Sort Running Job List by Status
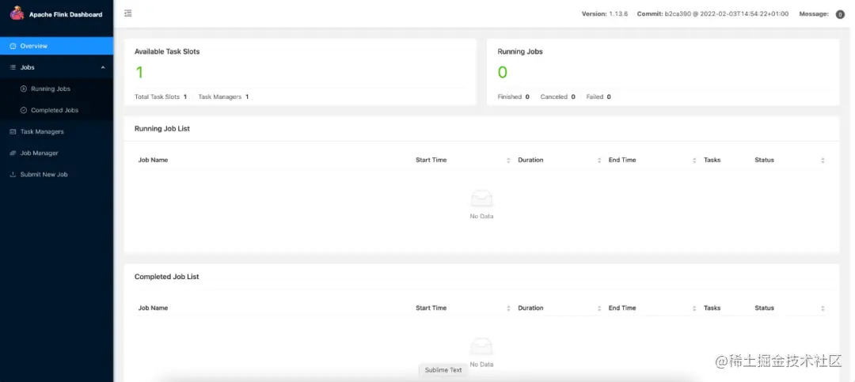Screen dimensions: 855x382 pyautogui.click(x=823, y=161)
